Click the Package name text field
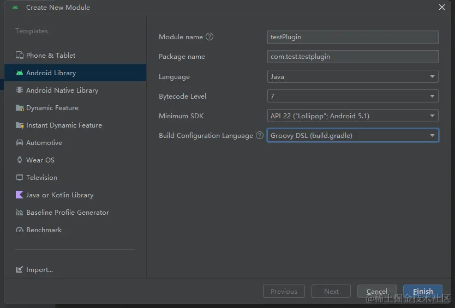 point(352,57)
